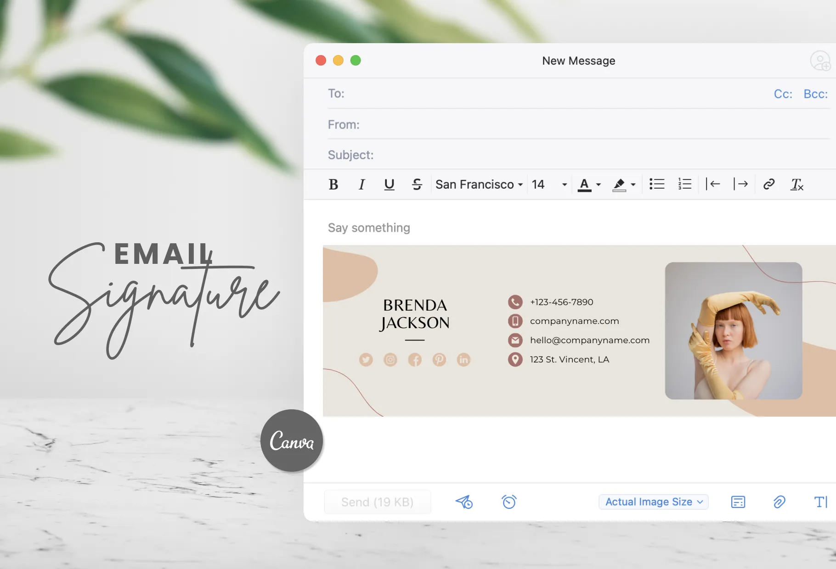The width and height of the screenshot is (836, 569).
Task: Toggle underline formatting
Action: coord(389,184)
